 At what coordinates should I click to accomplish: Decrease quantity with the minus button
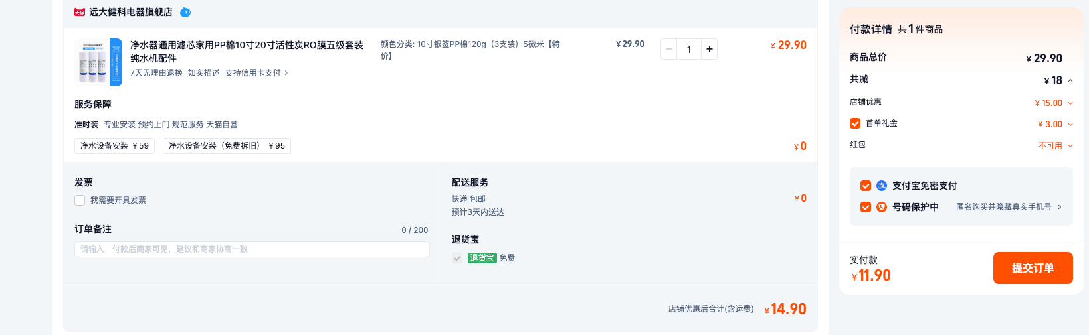point(669,49)
